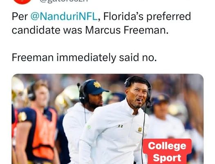Click the Under Armour logo on white jacket

(121, 126)
